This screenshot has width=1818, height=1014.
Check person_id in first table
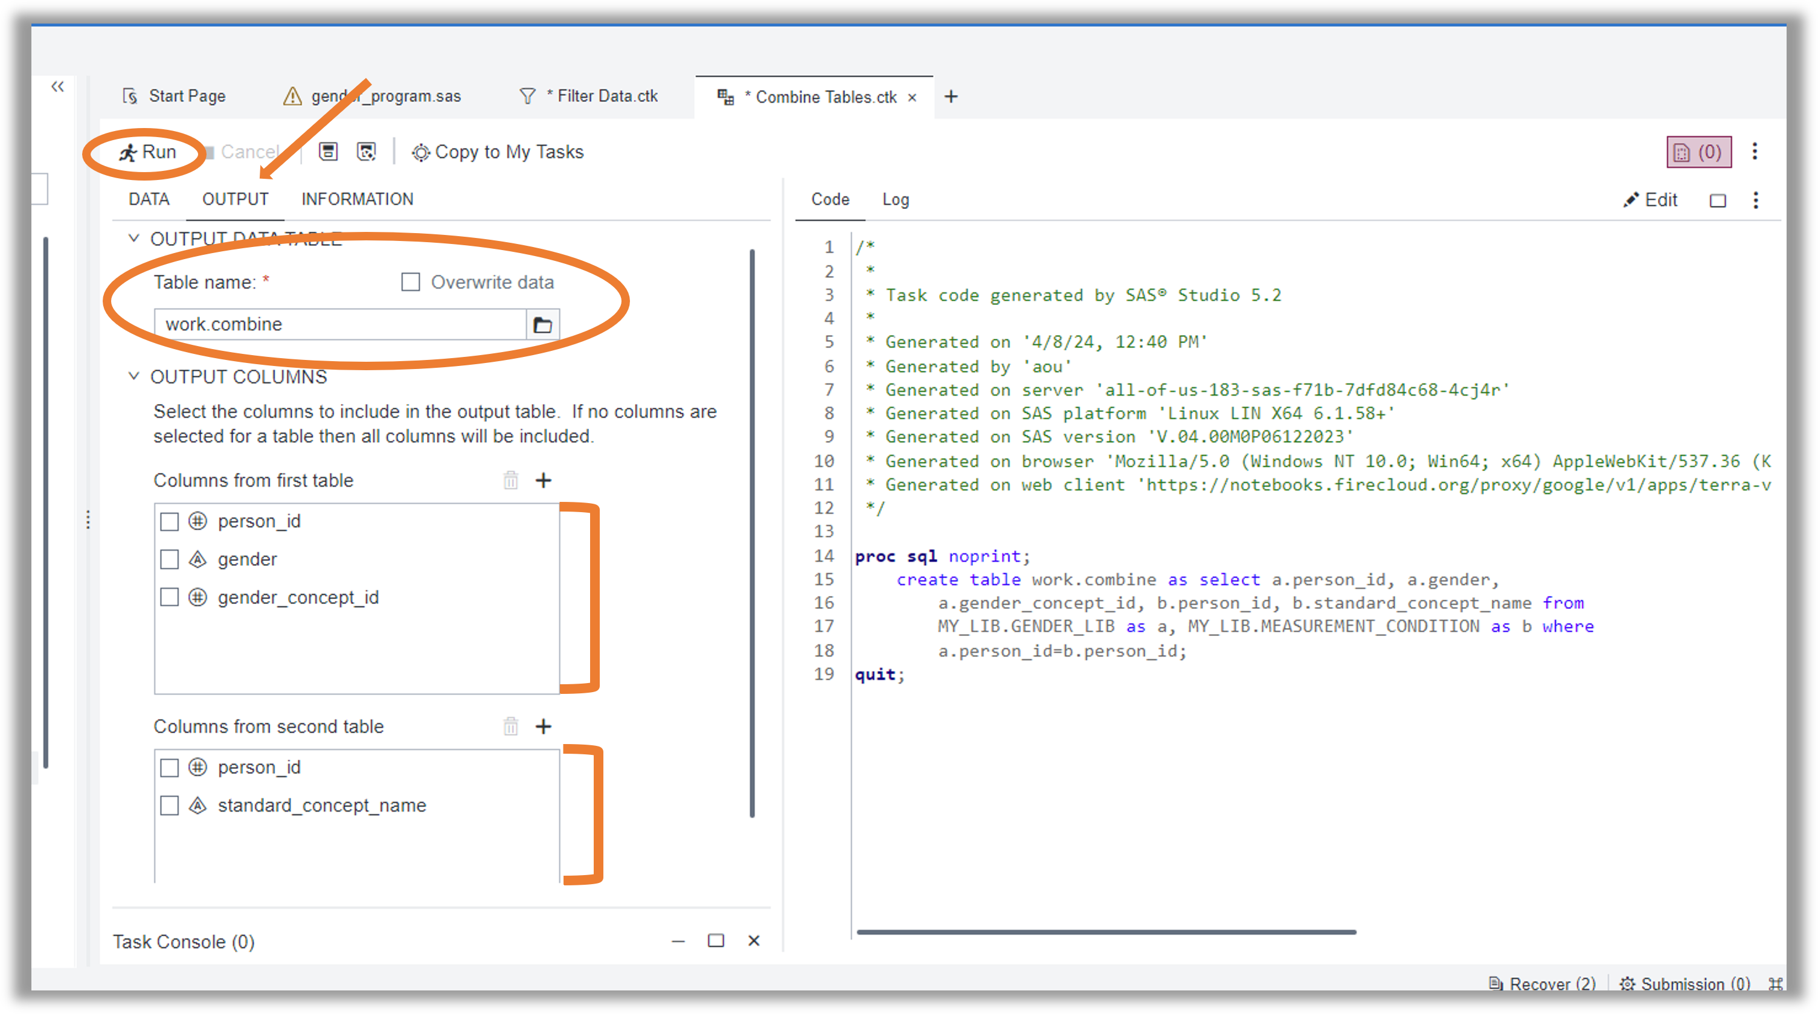pos(169,521)
